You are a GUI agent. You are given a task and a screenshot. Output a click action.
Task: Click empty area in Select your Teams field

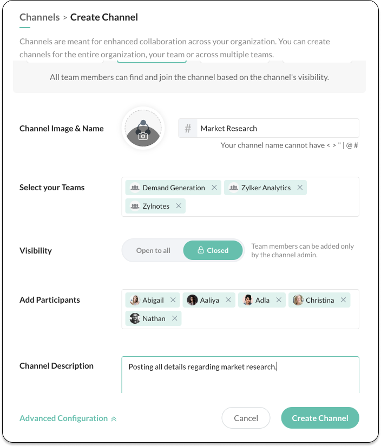click(271, 206)
